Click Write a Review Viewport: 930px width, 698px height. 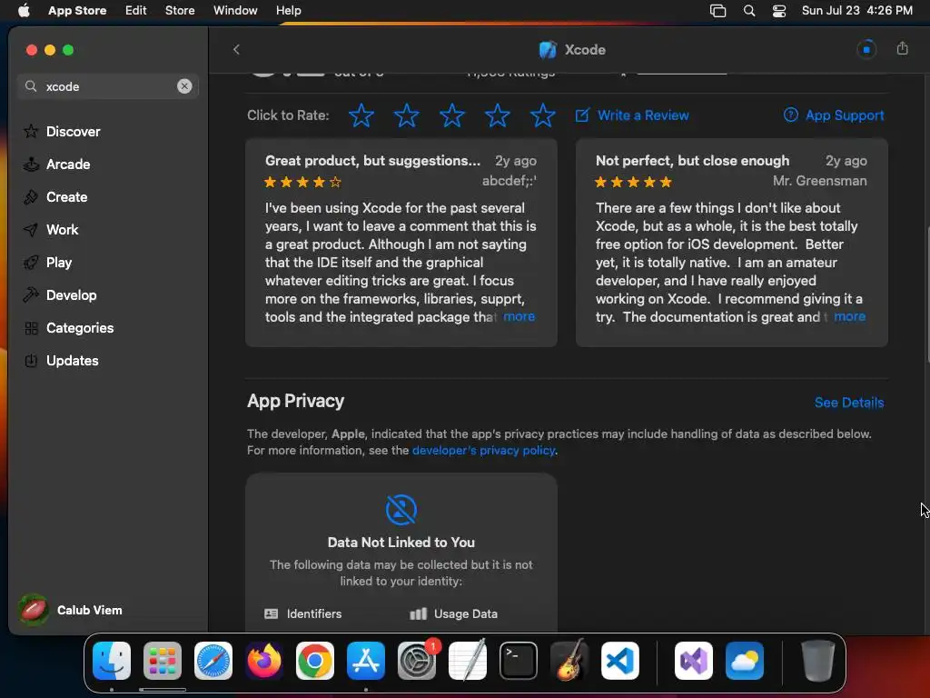click(632, 115)
